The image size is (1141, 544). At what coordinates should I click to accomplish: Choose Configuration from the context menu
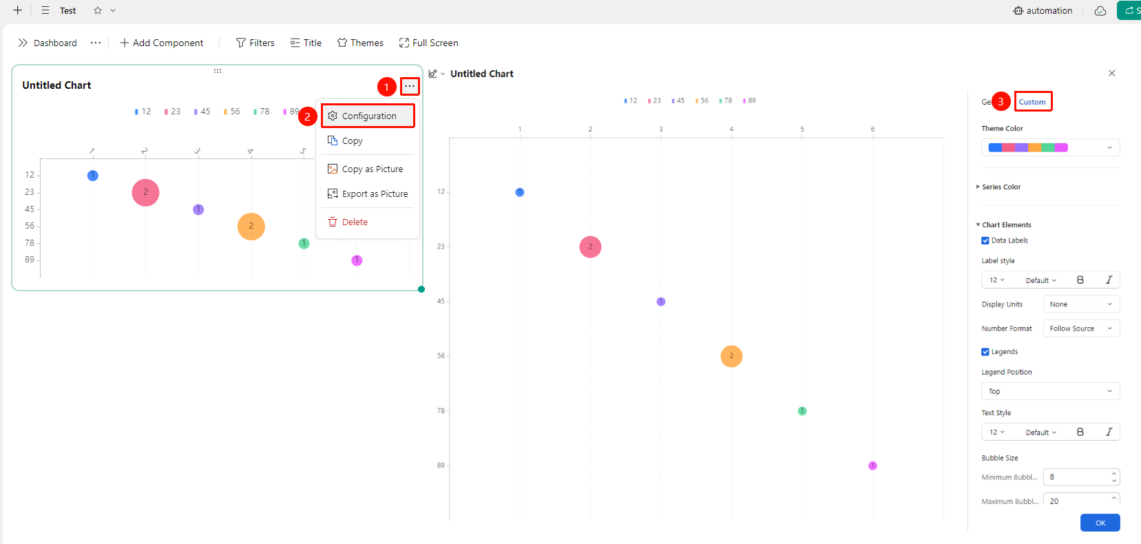[x=368, y=116]
